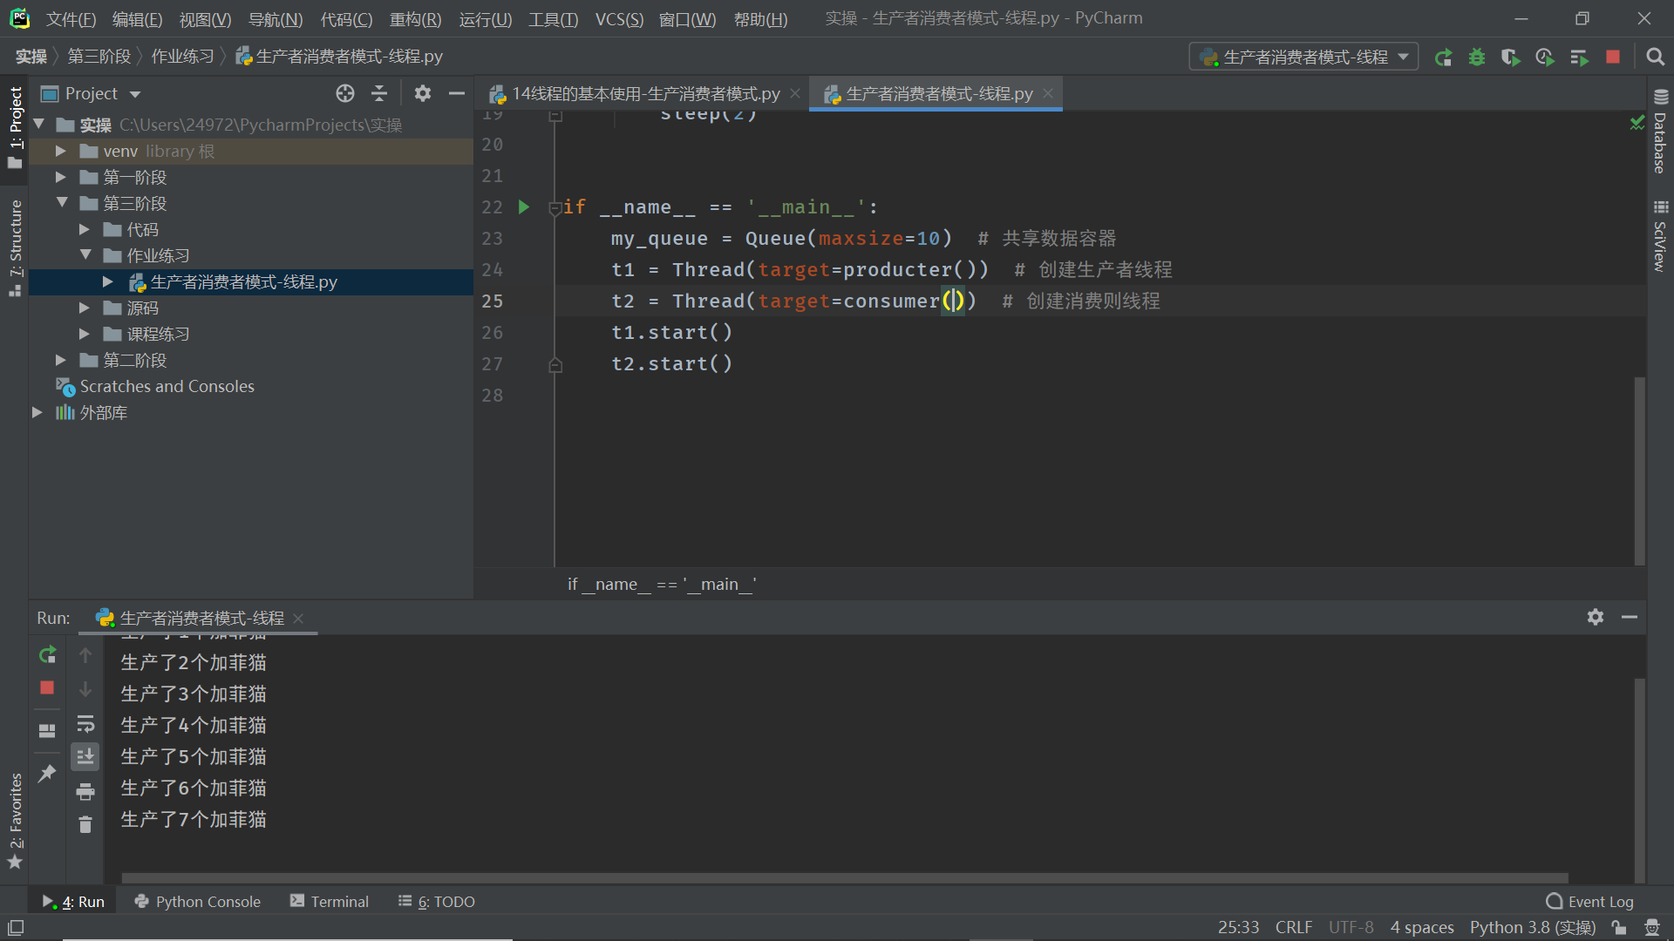Expand the 外部库 node
The height and width of the screenshot is (941, 1674).
(37, 412)
